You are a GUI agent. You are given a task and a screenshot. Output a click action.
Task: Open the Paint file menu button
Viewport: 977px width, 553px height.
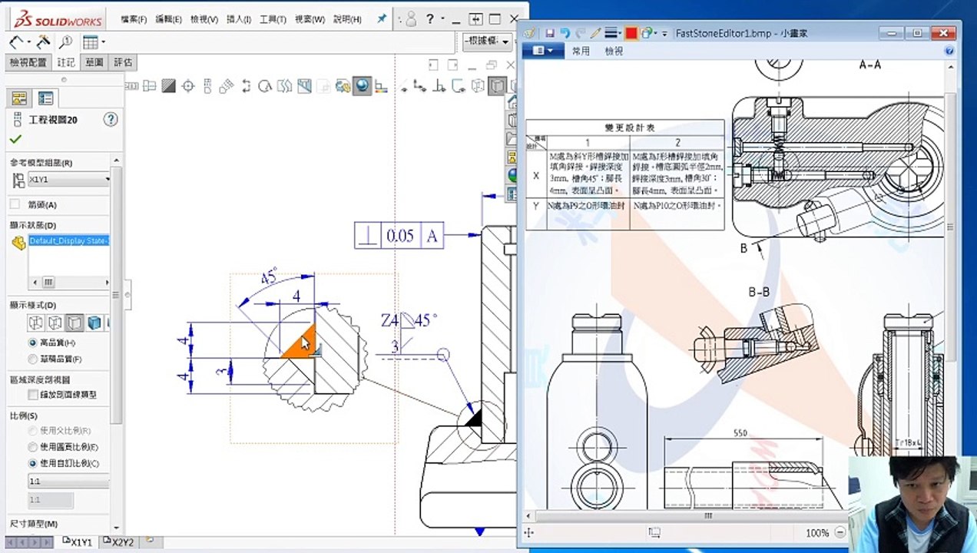tap(543, 51)
